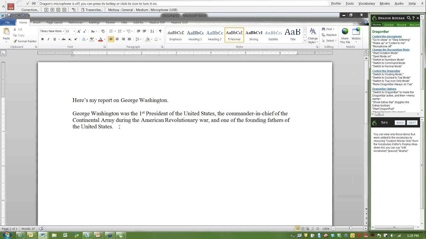Expand the bullets list dropdown arrow
426x239 pixels.
coord(115,31)
